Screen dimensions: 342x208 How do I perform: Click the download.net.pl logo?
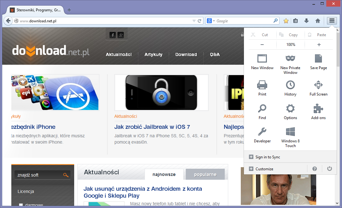51,51
